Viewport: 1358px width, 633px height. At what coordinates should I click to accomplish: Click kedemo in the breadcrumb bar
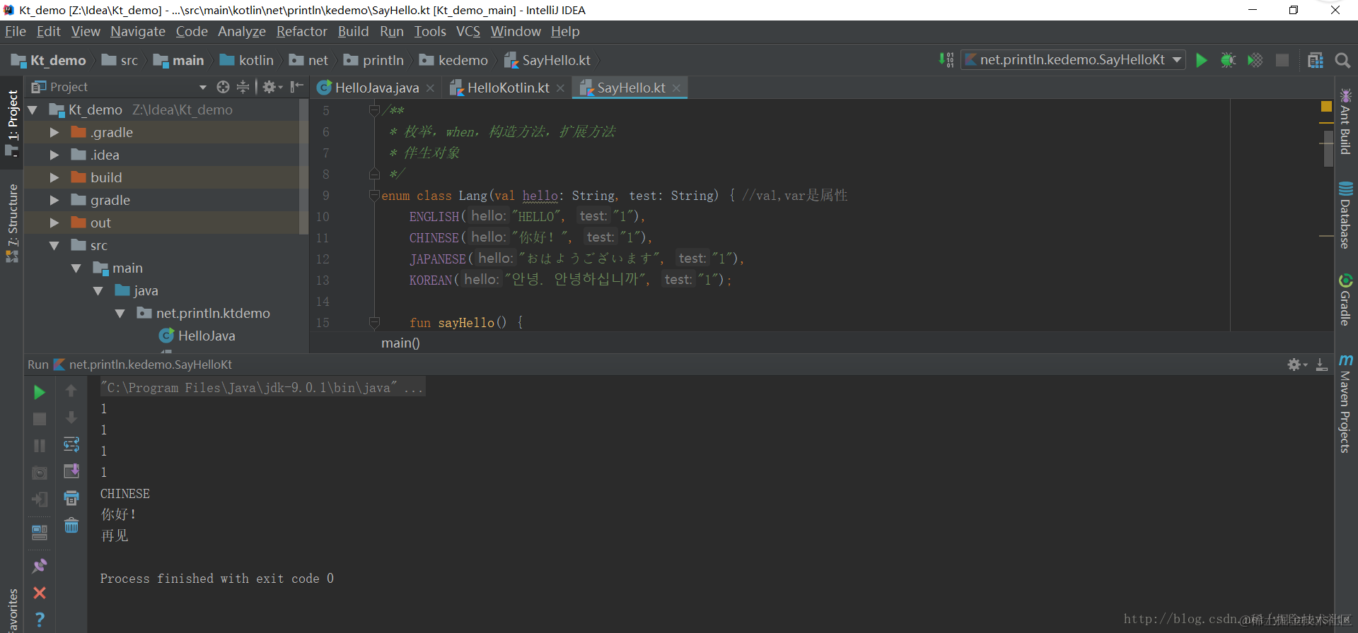pyautogui.click(x=453, y=60)
